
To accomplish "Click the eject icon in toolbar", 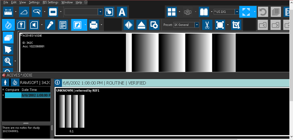I will point(142,25).
